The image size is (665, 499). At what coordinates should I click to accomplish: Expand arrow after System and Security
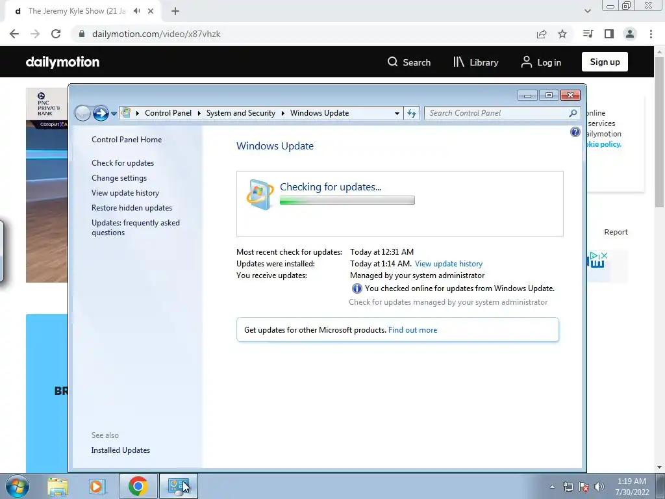coord(283,113)
